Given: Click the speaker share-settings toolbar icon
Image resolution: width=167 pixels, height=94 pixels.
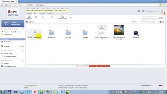Looking at the screenshot, I should point(52,17).
